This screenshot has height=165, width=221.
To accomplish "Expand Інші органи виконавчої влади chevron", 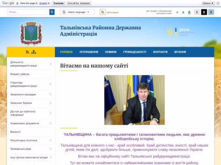I will click(x=51, y=157).
